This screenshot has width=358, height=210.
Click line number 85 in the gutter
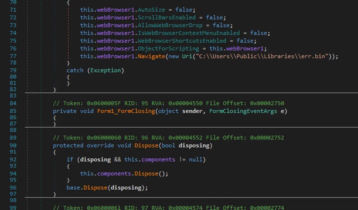(13, 111)
